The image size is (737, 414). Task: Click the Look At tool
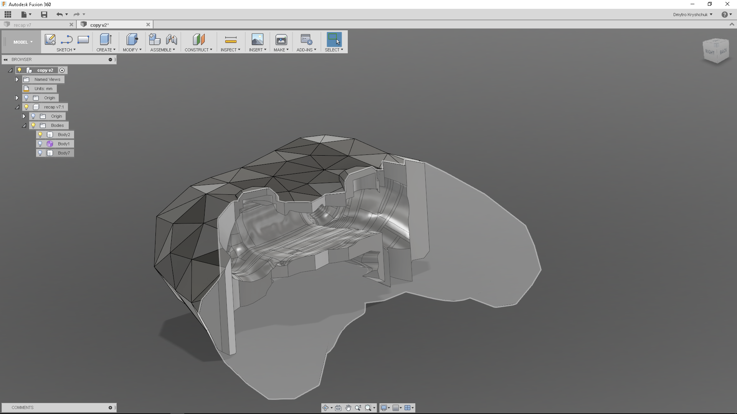[x=338, y=408]
